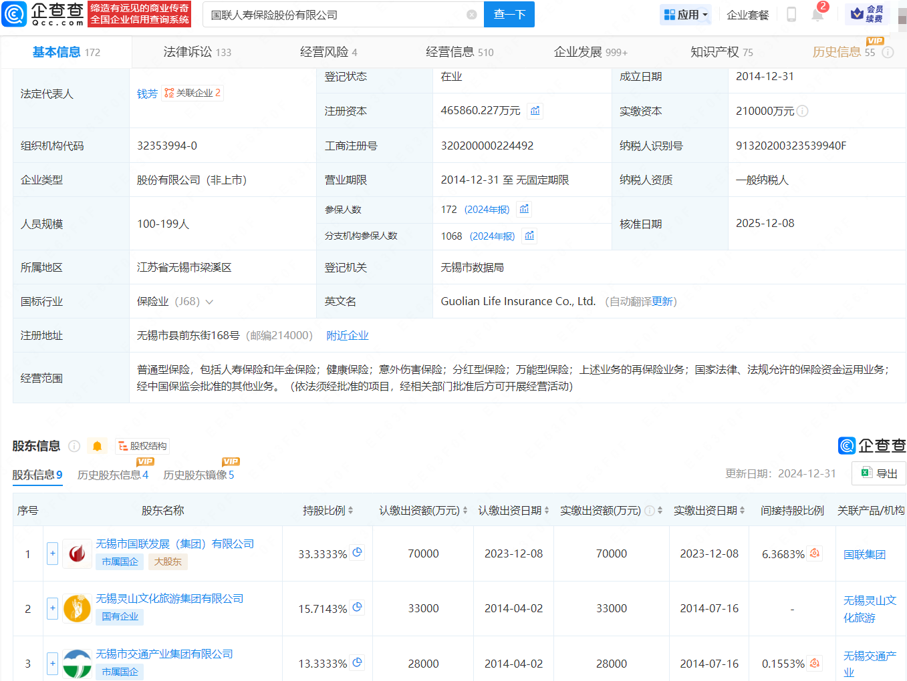Expand the 保险业 (J68) industry chevron

click(x=209, y=302)
